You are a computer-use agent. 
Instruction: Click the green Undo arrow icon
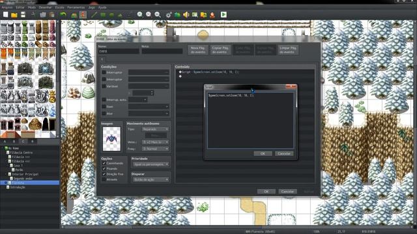point(63,14)
